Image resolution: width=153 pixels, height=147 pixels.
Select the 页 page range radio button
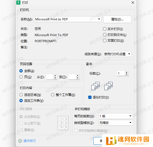[x=21, y=77]
